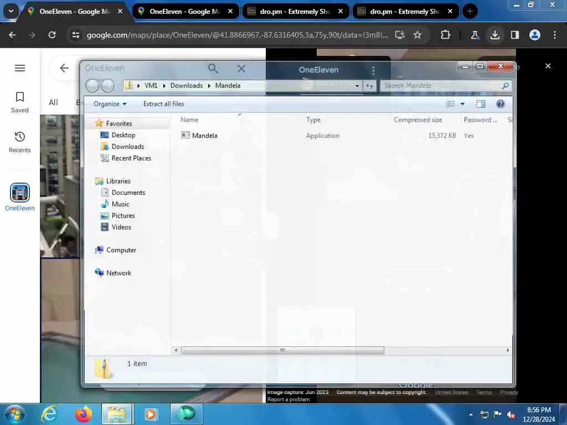The height and width of the screenshot is (425, 567).
Task: Switch to last dro.pm tab
Action: pyautogui.click(x=405, y=11)
